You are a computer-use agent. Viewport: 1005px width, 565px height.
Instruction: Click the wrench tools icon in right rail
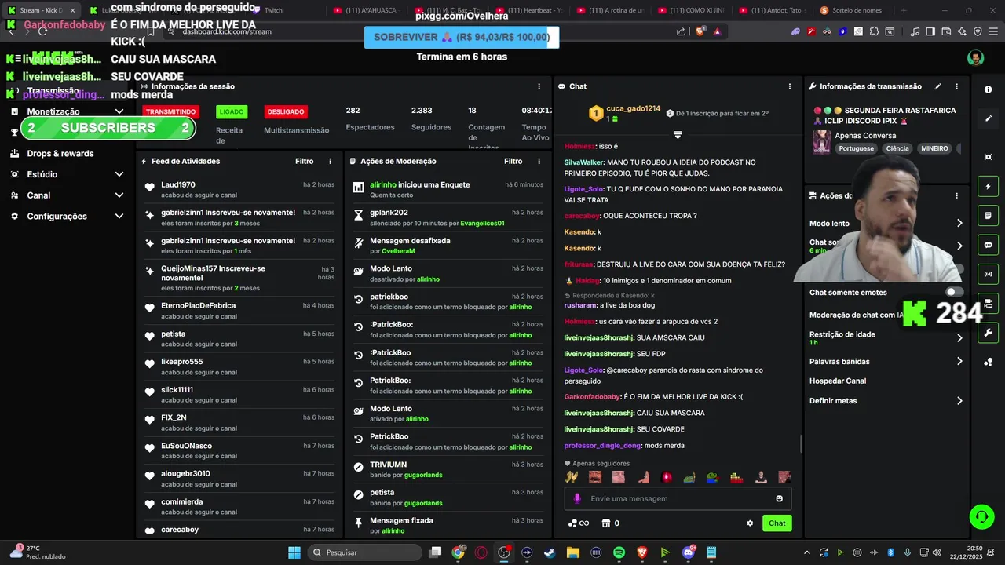[988, 333]
